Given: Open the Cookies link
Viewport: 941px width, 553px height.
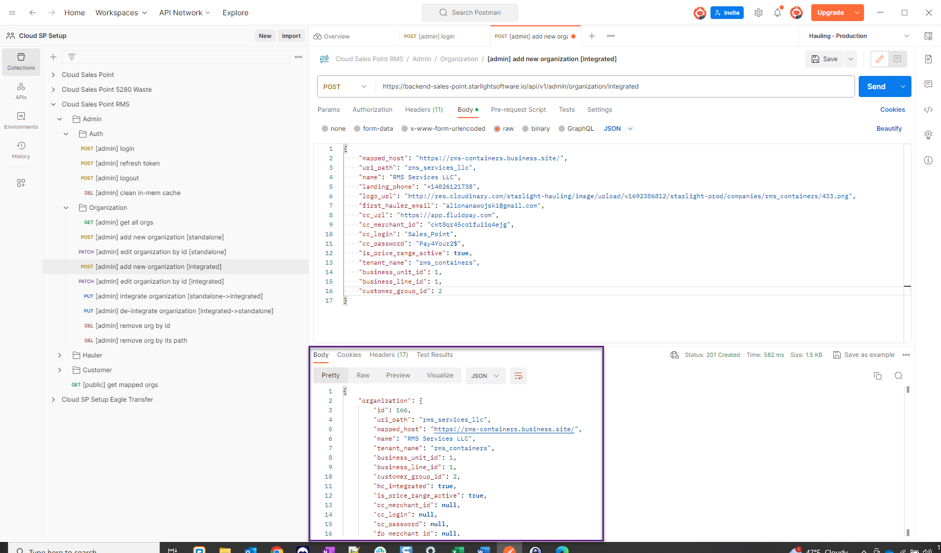Looking at the screenshot, I should pos(892,110).
